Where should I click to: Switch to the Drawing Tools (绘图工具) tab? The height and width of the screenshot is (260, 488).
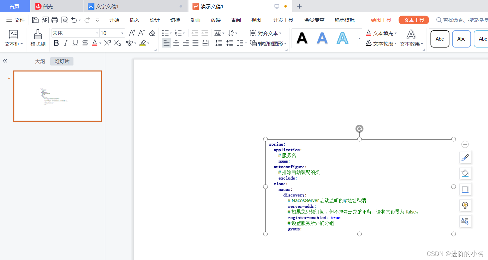[x=381, y=20]
